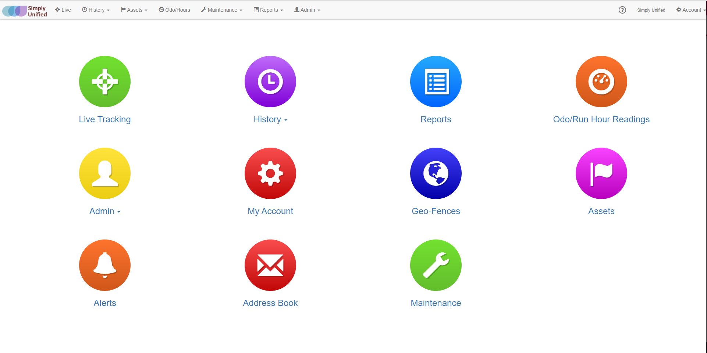This screenshot has width=707, height=353.
Task: Click the purple History clock icon
Action: coord(270,82)
